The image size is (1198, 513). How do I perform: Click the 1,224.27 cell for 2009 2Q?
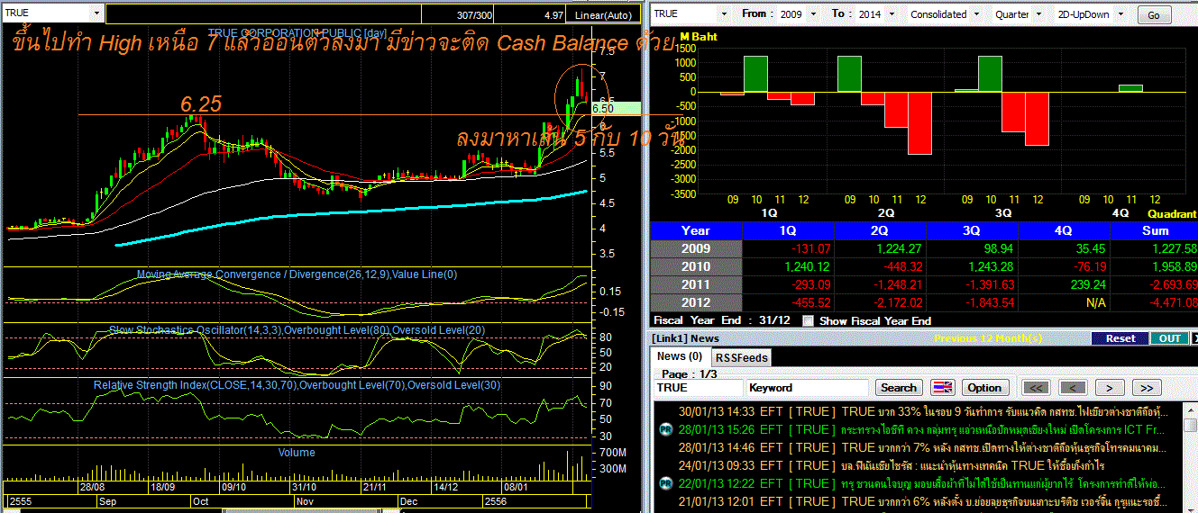point(879,248)
